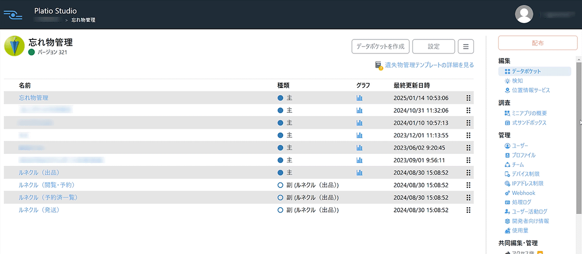The height and width of the screenshot is (254, 582).
Task: Open the hamburger menu button next to 設定
Action: (466, 46)
